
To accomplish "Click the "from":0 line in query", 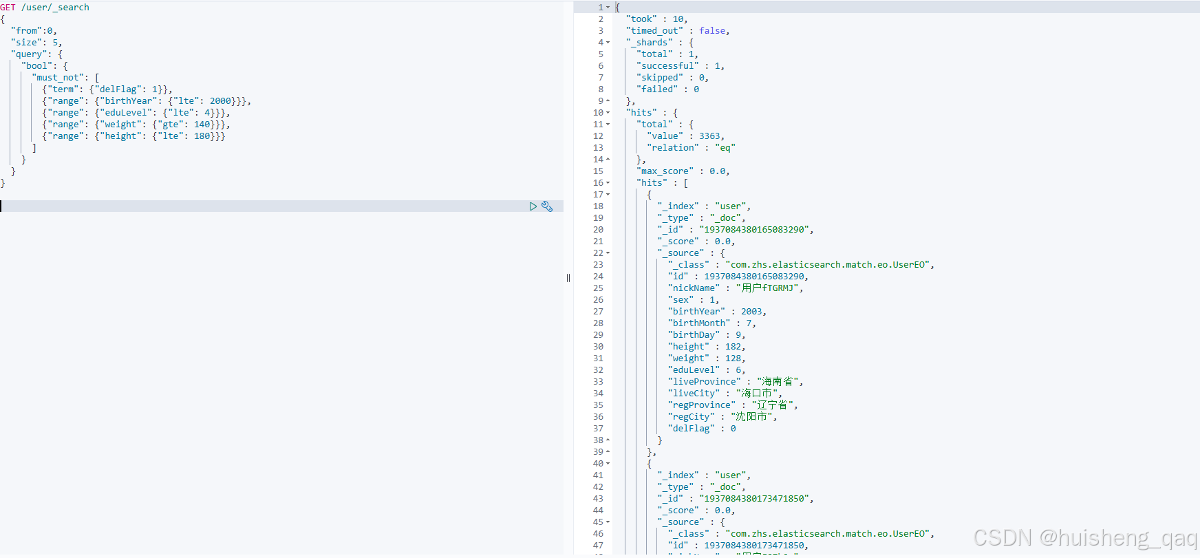I will [x=34, y=31].
